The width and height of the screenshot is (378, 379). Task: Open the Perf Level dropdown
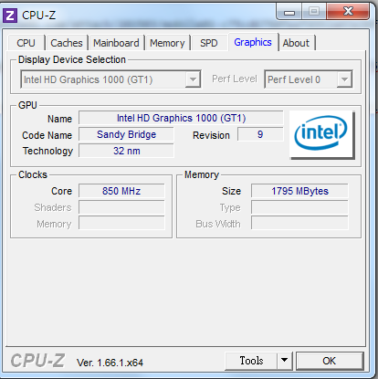(x=344, y=79)
